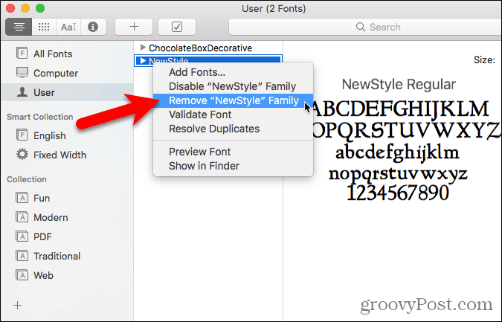Click the Web collection icon
This screenshot has width=502, height=322.
[22, 274]
